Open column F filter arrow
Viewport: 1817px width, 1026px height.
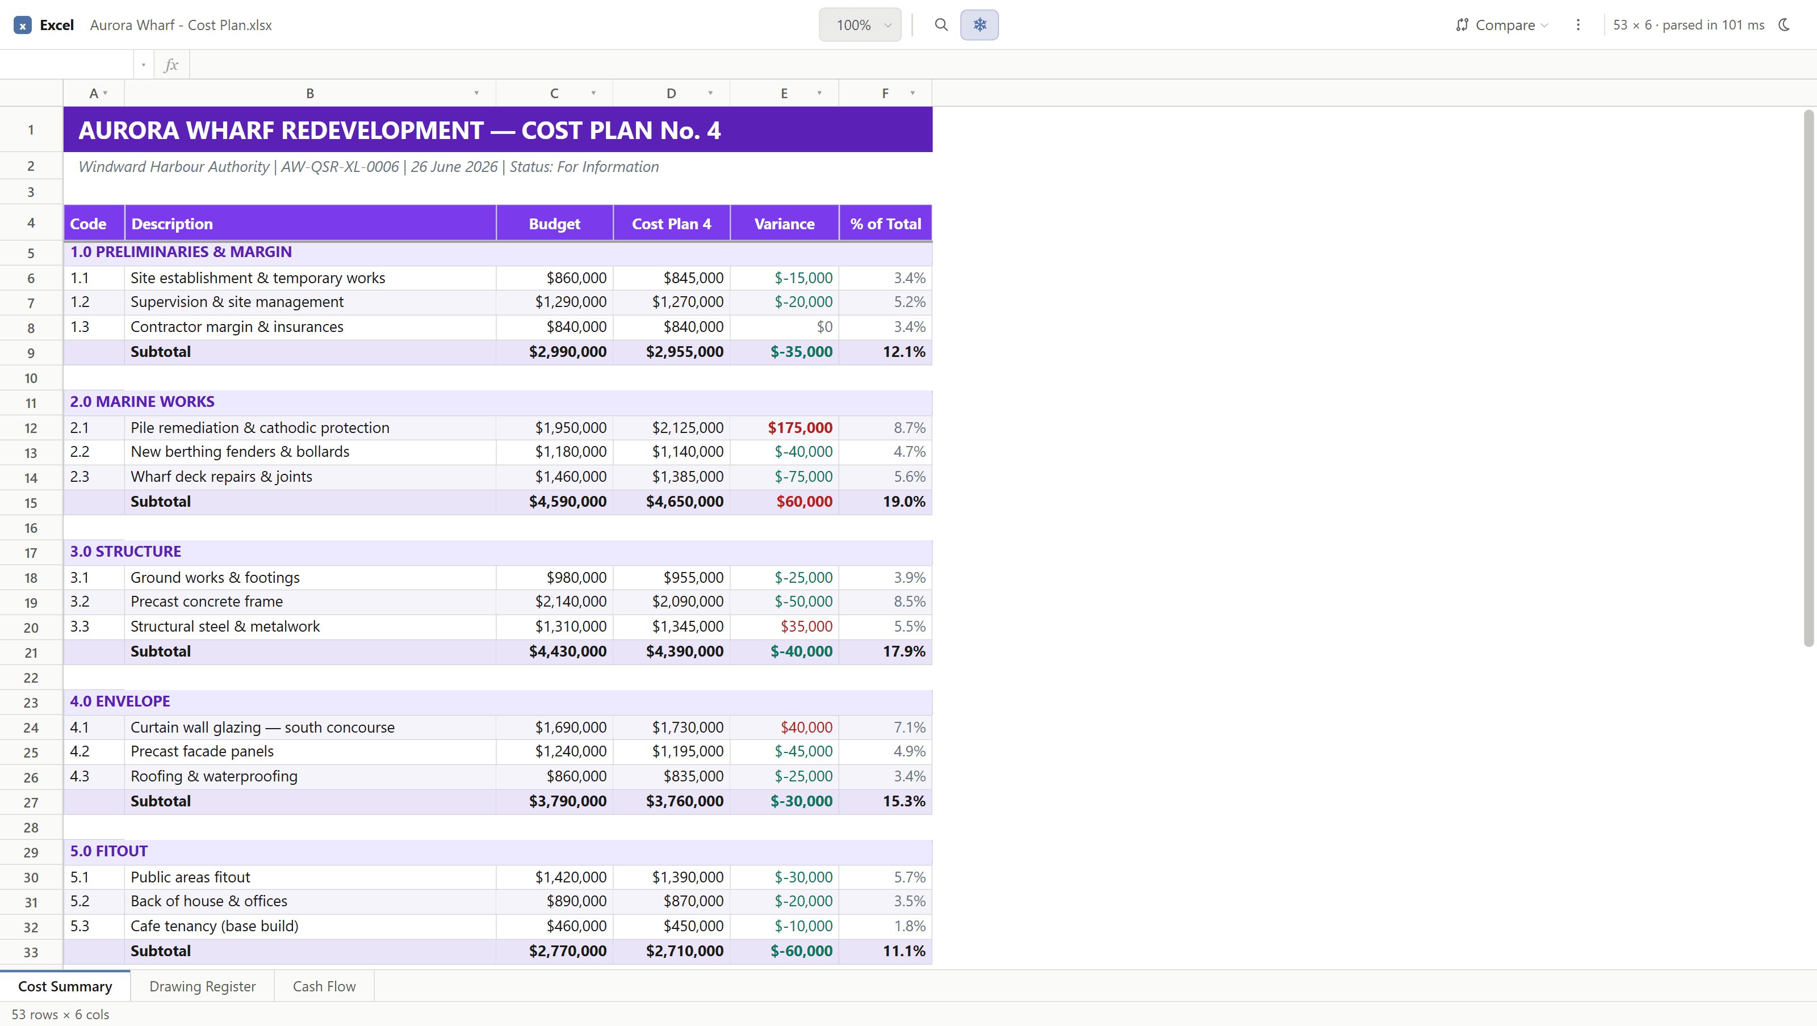(x=912, y=93)
